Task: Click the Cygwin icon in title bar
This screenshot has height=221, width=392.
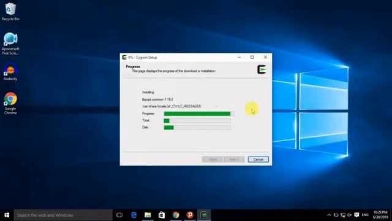Action: click(124, 57)
